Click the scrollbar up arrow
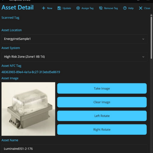Viewport: 153px width, 153px height. click(151, 15)
